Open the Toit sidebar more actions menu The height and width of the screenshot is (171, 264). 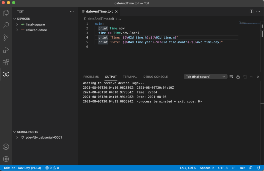point(72,11)
